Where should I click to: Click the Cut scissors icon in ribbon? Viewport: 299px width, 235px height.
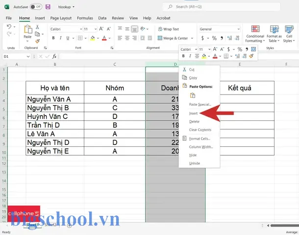37,27
